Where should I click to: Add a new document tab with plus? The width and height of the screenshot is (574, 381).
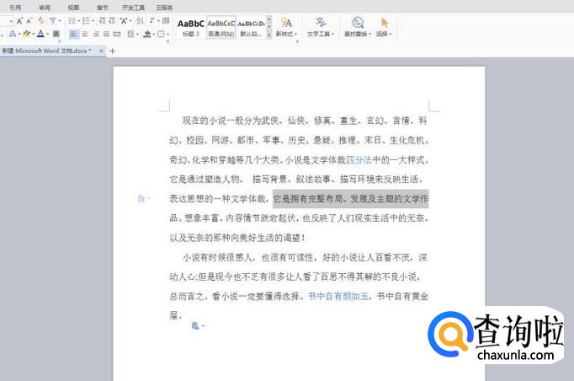point(113,51)
